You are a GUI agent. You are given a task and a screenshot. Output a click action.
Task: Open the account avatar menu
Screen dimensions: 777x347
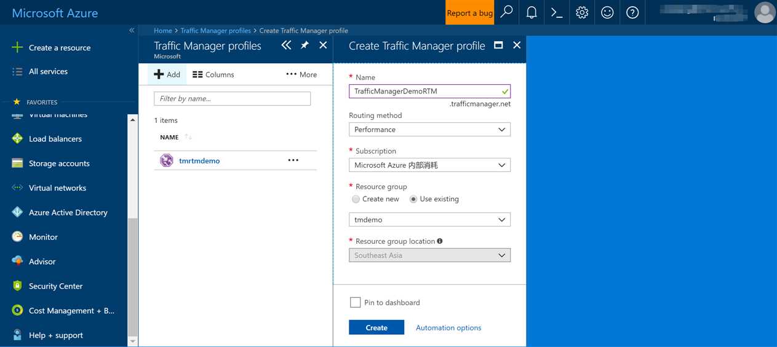click(x=765, y=12)
